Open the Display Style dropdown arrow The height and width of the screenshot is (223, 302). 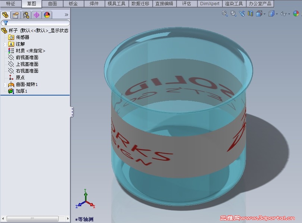(277, 14)
